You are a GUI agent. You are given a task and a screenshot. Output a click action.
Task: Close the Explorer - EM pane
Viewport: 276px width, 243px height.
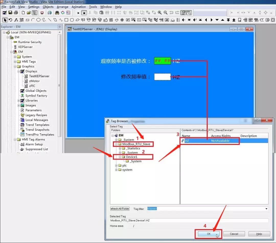pyautogui.click(x=60, y=27)
